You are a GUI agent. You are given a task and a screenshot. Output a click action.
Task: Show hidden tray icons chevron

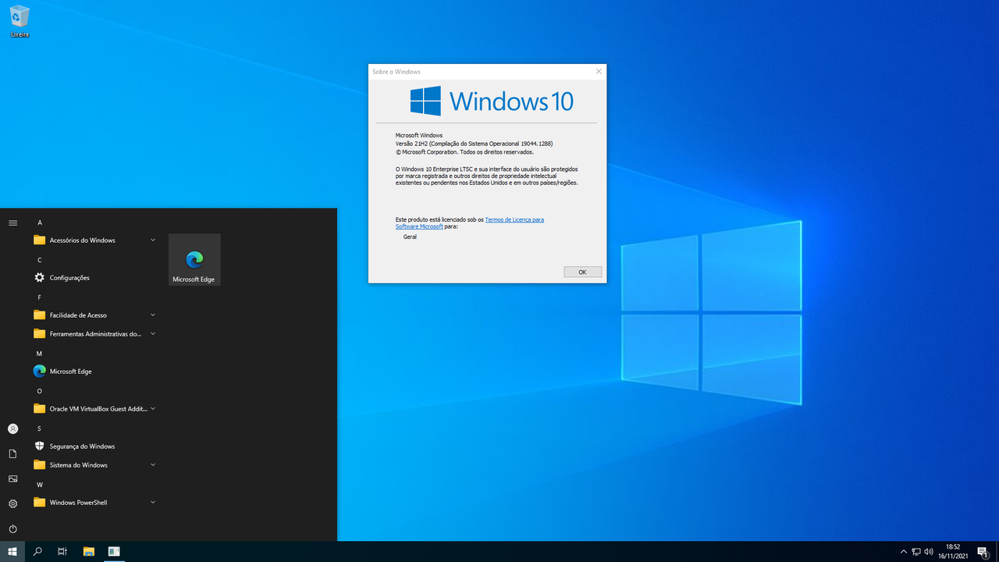click(x=904, y=552)
